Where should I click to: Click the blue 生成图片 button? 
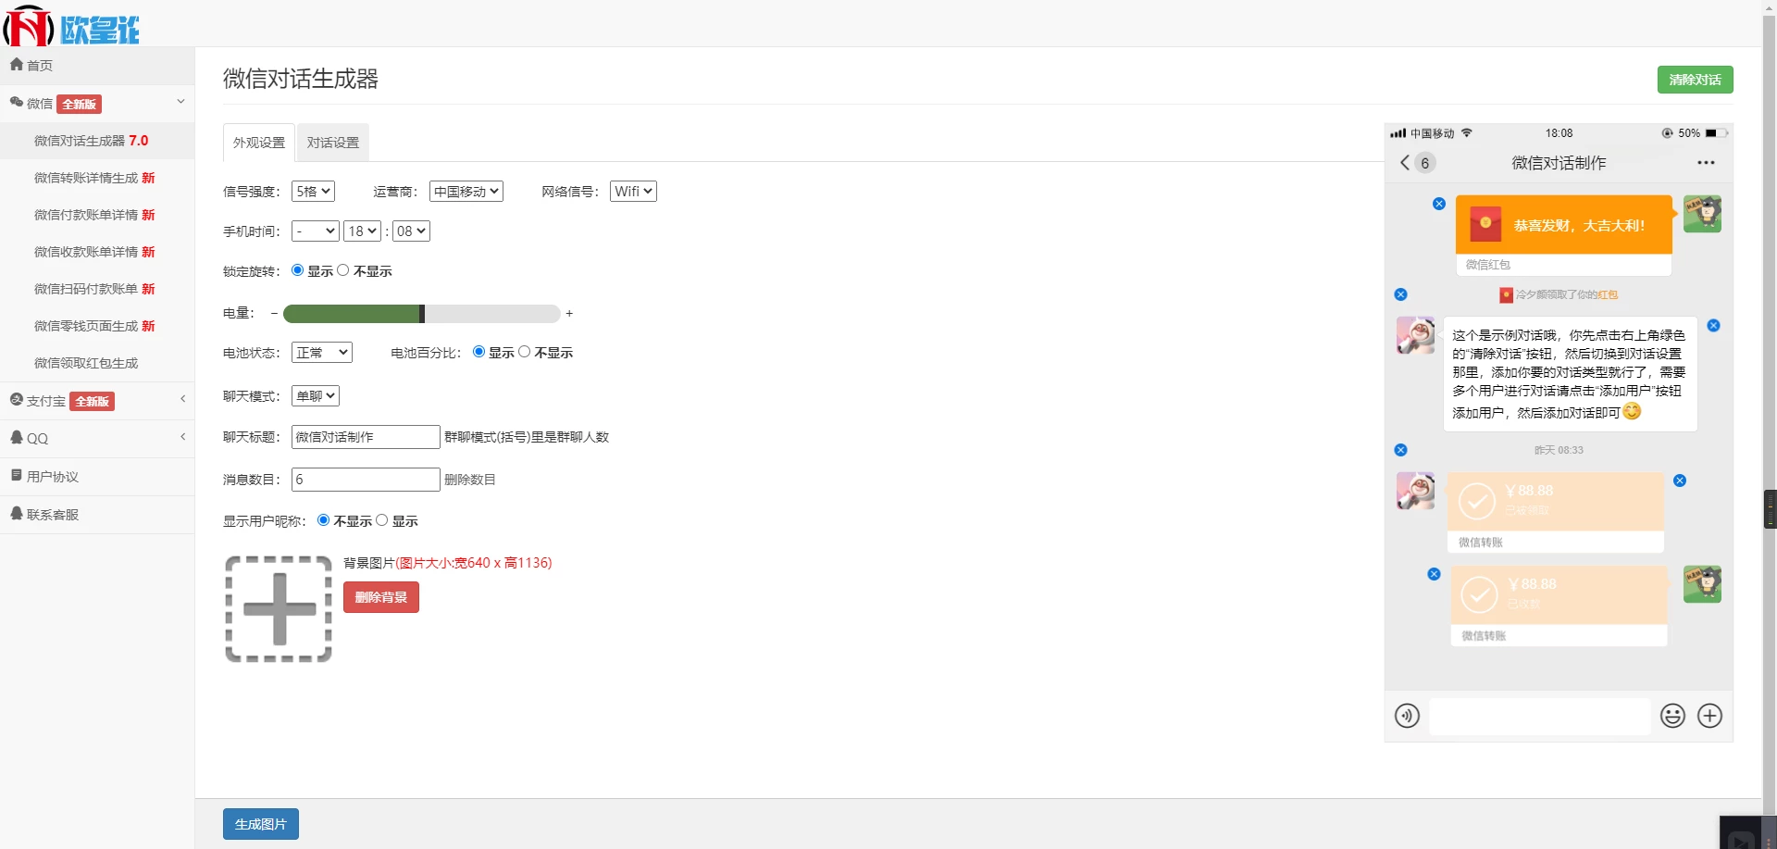pos(260,824)
